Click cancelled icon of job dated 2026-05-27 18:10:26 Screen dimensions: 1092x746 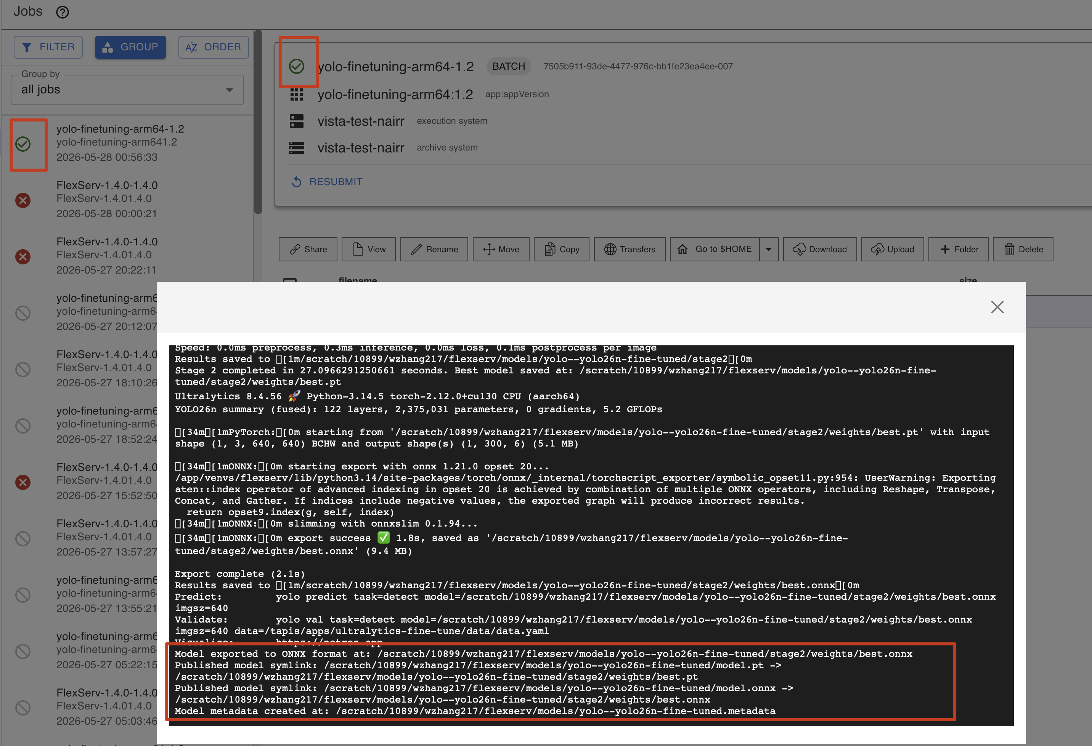[x=23, y=370]
